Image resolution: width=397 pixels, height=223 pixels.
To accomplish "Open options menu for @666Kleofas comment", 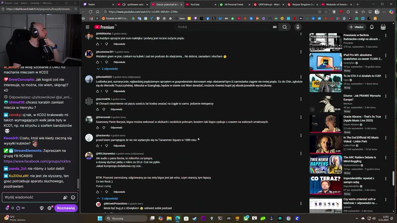I will (x=301, y=34).
